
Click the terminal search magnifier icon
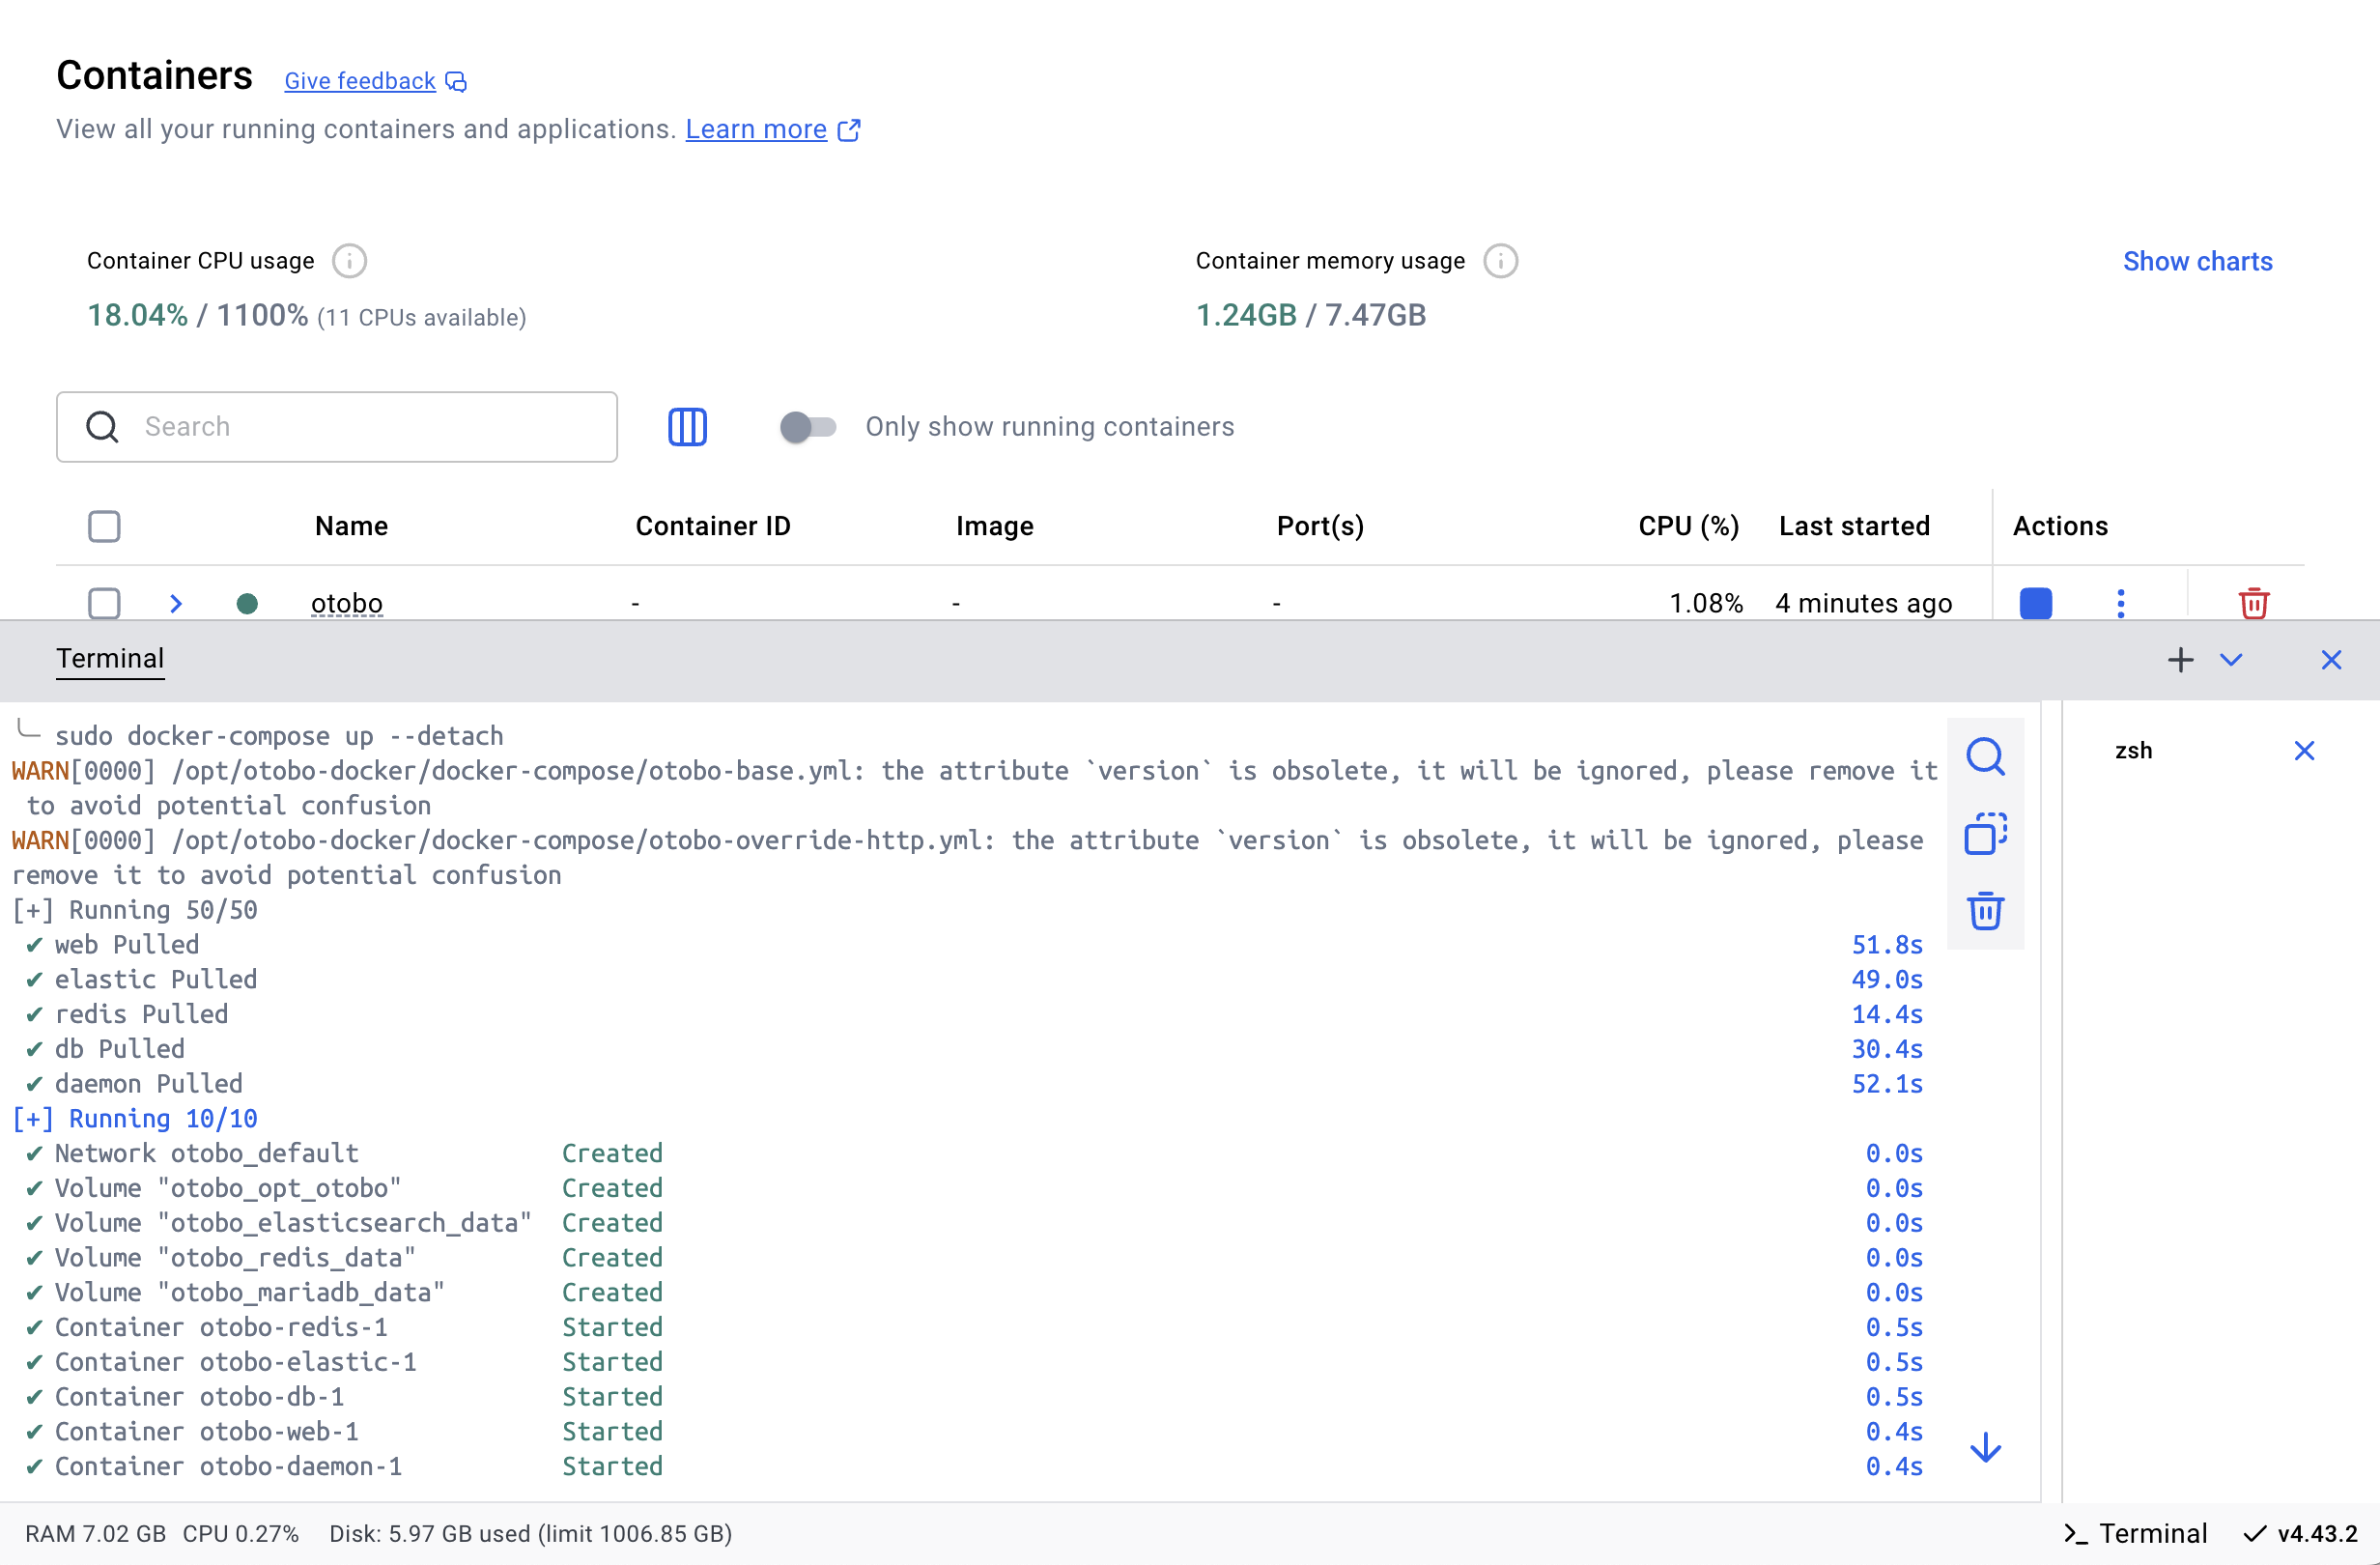1985,757
